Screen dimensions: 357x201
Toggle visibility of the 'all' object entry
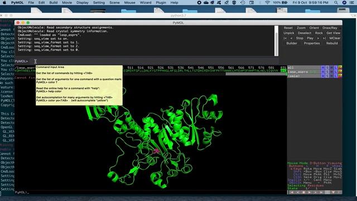304,68
